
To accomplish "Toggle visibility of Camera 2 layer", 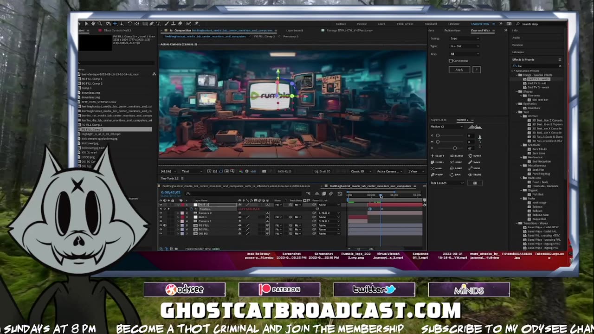I will tap(161, 213).
